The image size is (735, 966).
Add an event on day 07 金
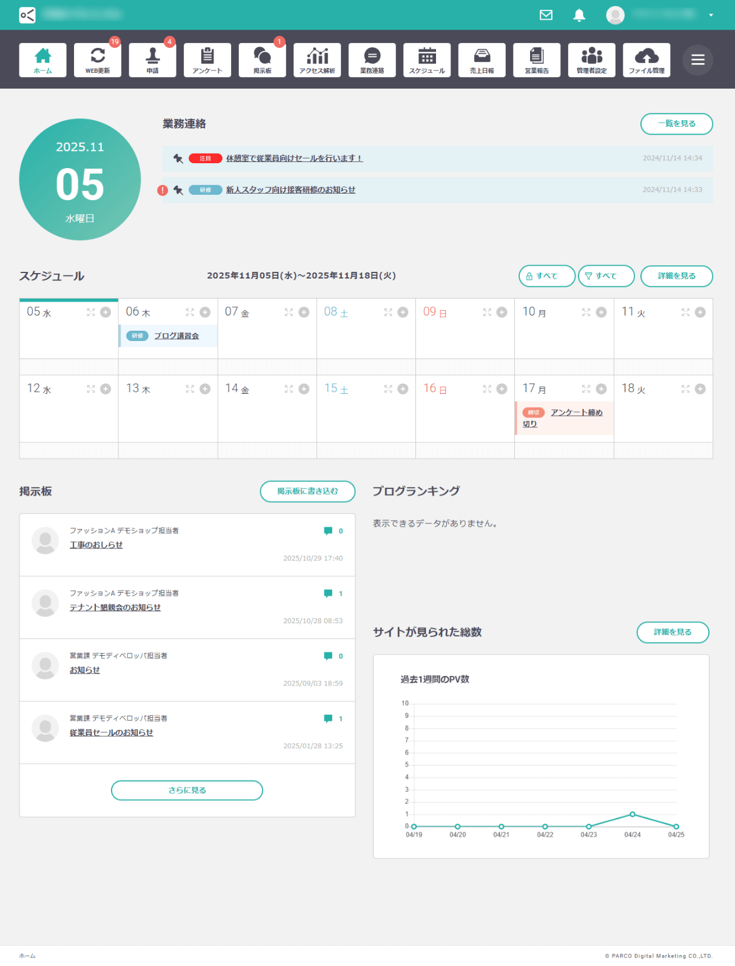pos(304,312)
